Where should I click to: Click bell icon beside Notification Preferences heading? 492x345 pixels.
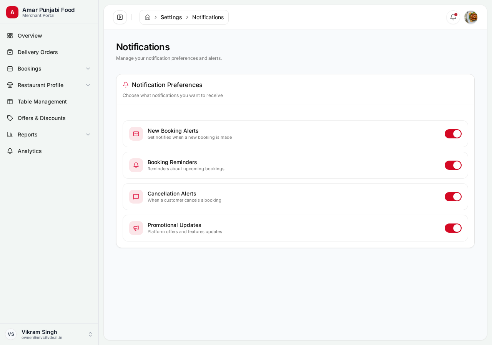(x=126, y=85)
